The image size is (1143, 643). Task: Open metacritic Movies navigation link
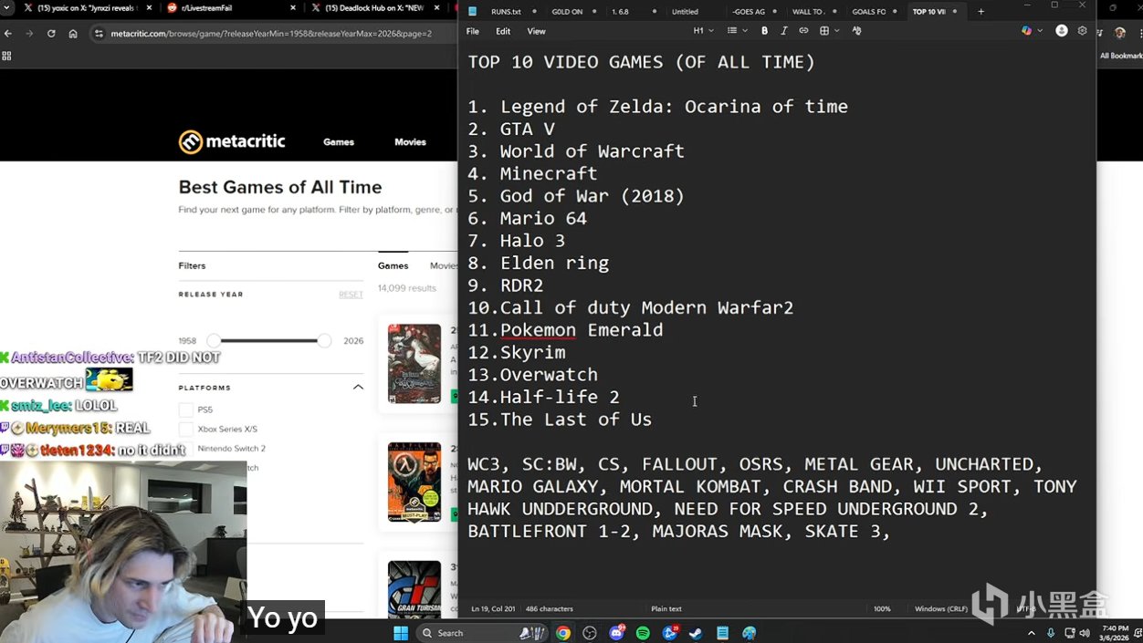click(x=410, y=142)
